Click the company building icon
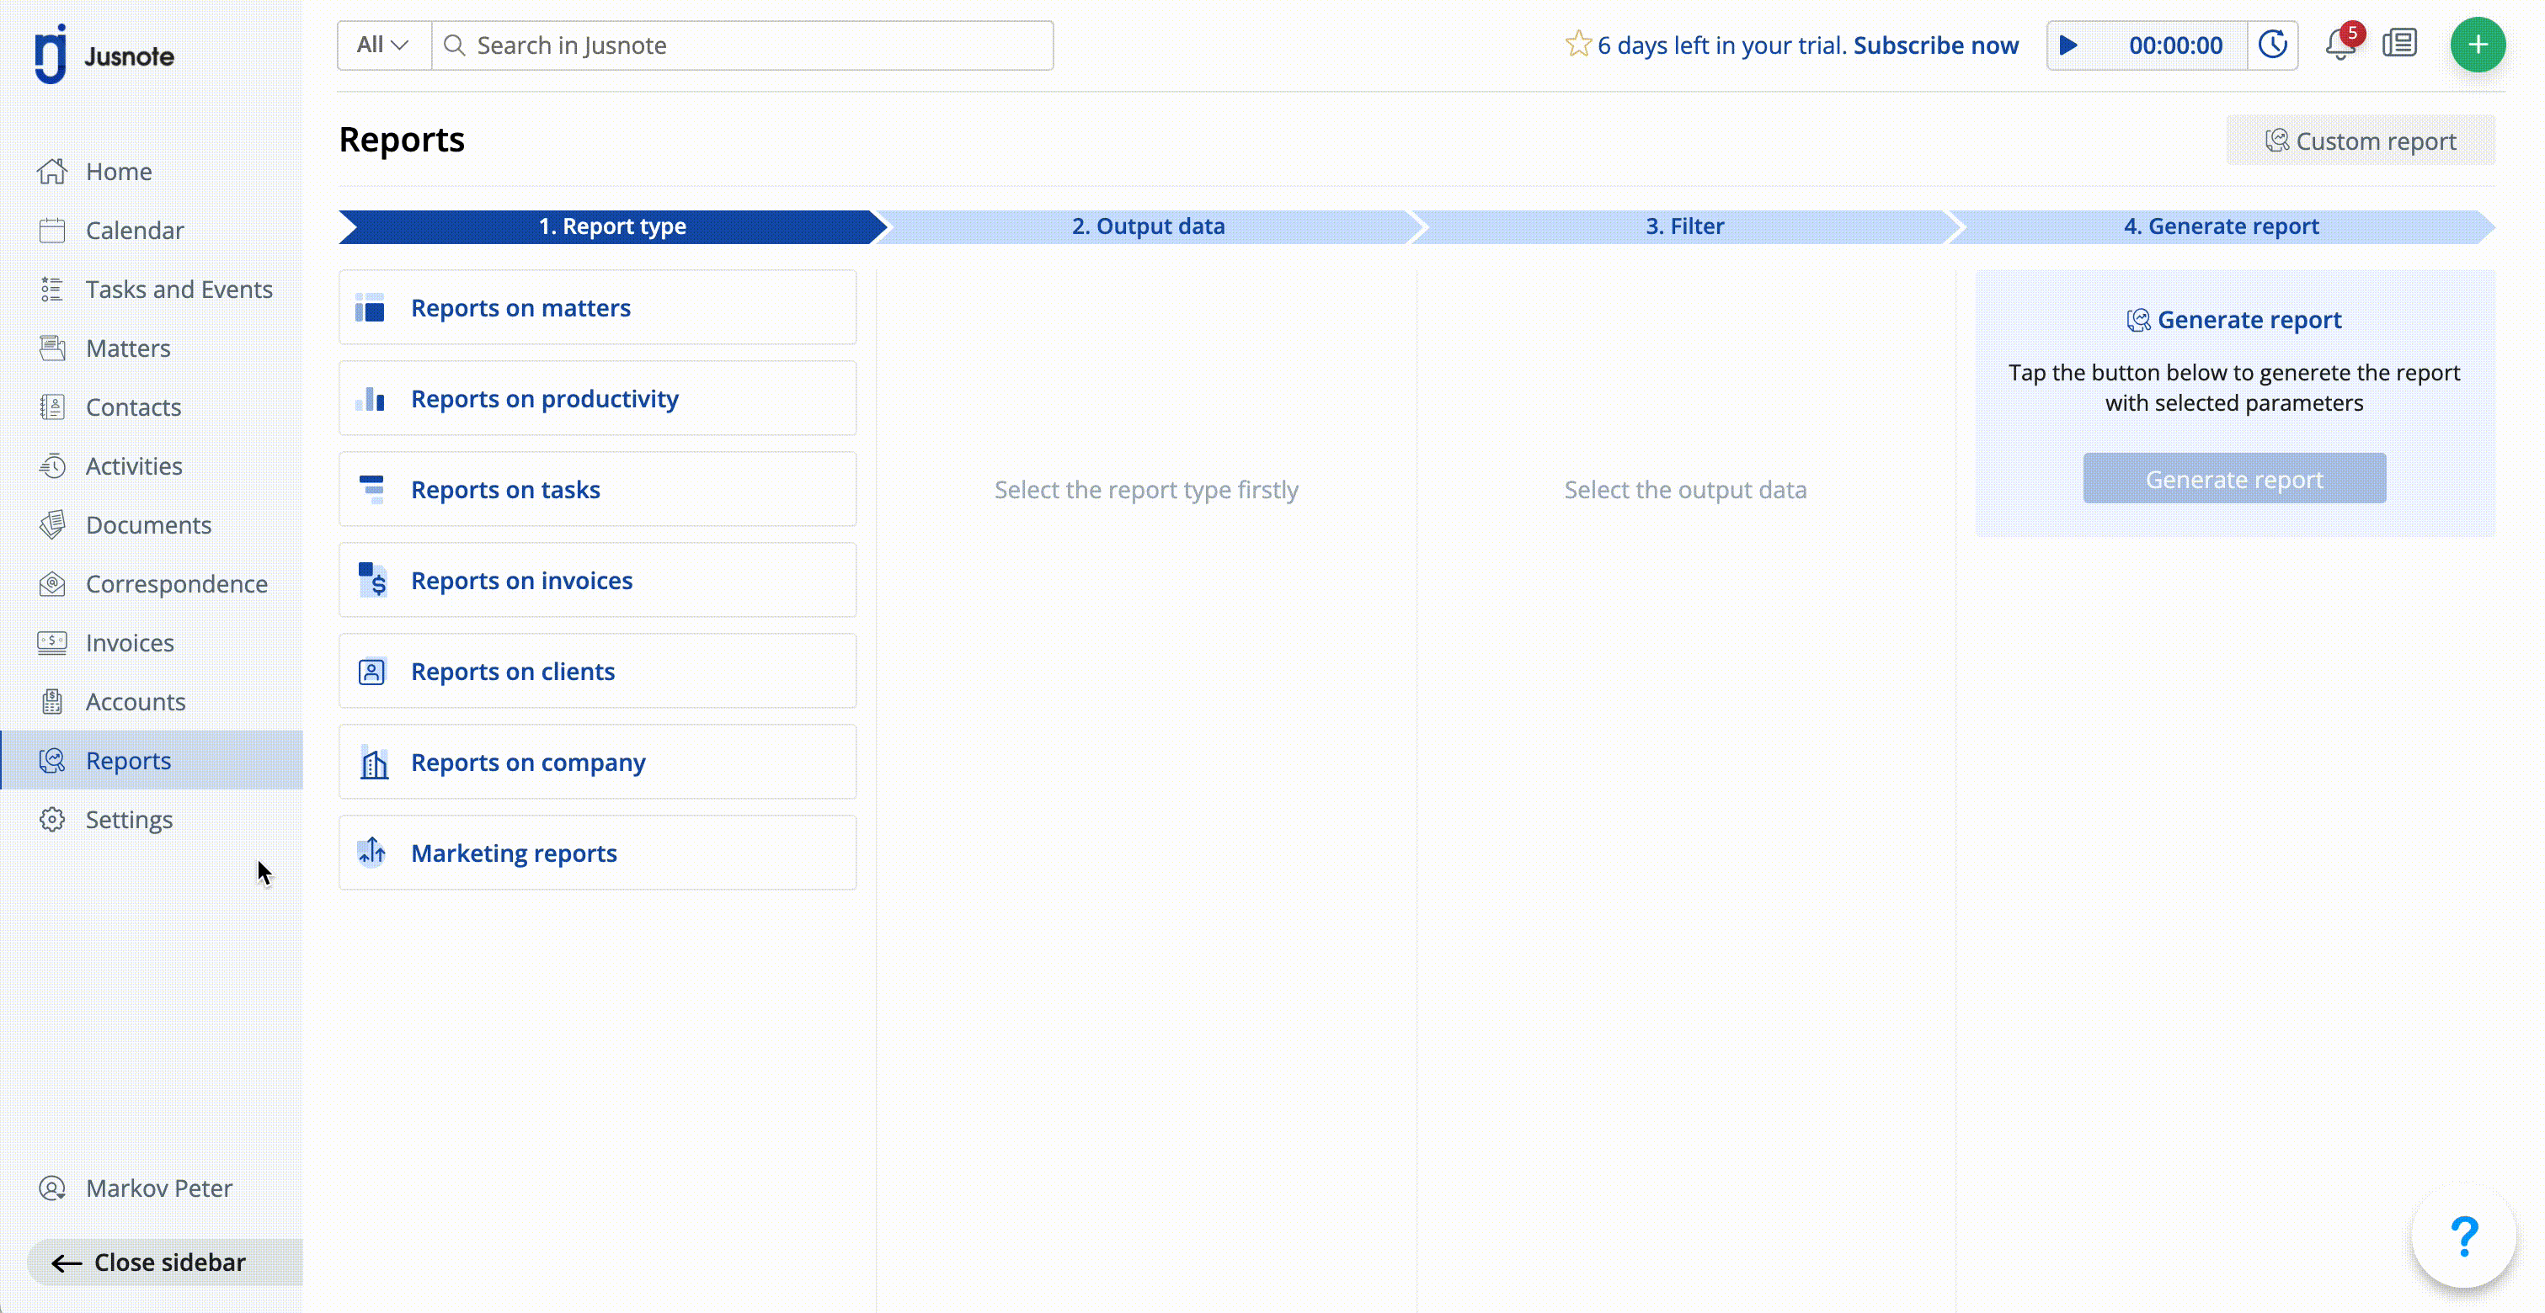 (x=373, y=763)
